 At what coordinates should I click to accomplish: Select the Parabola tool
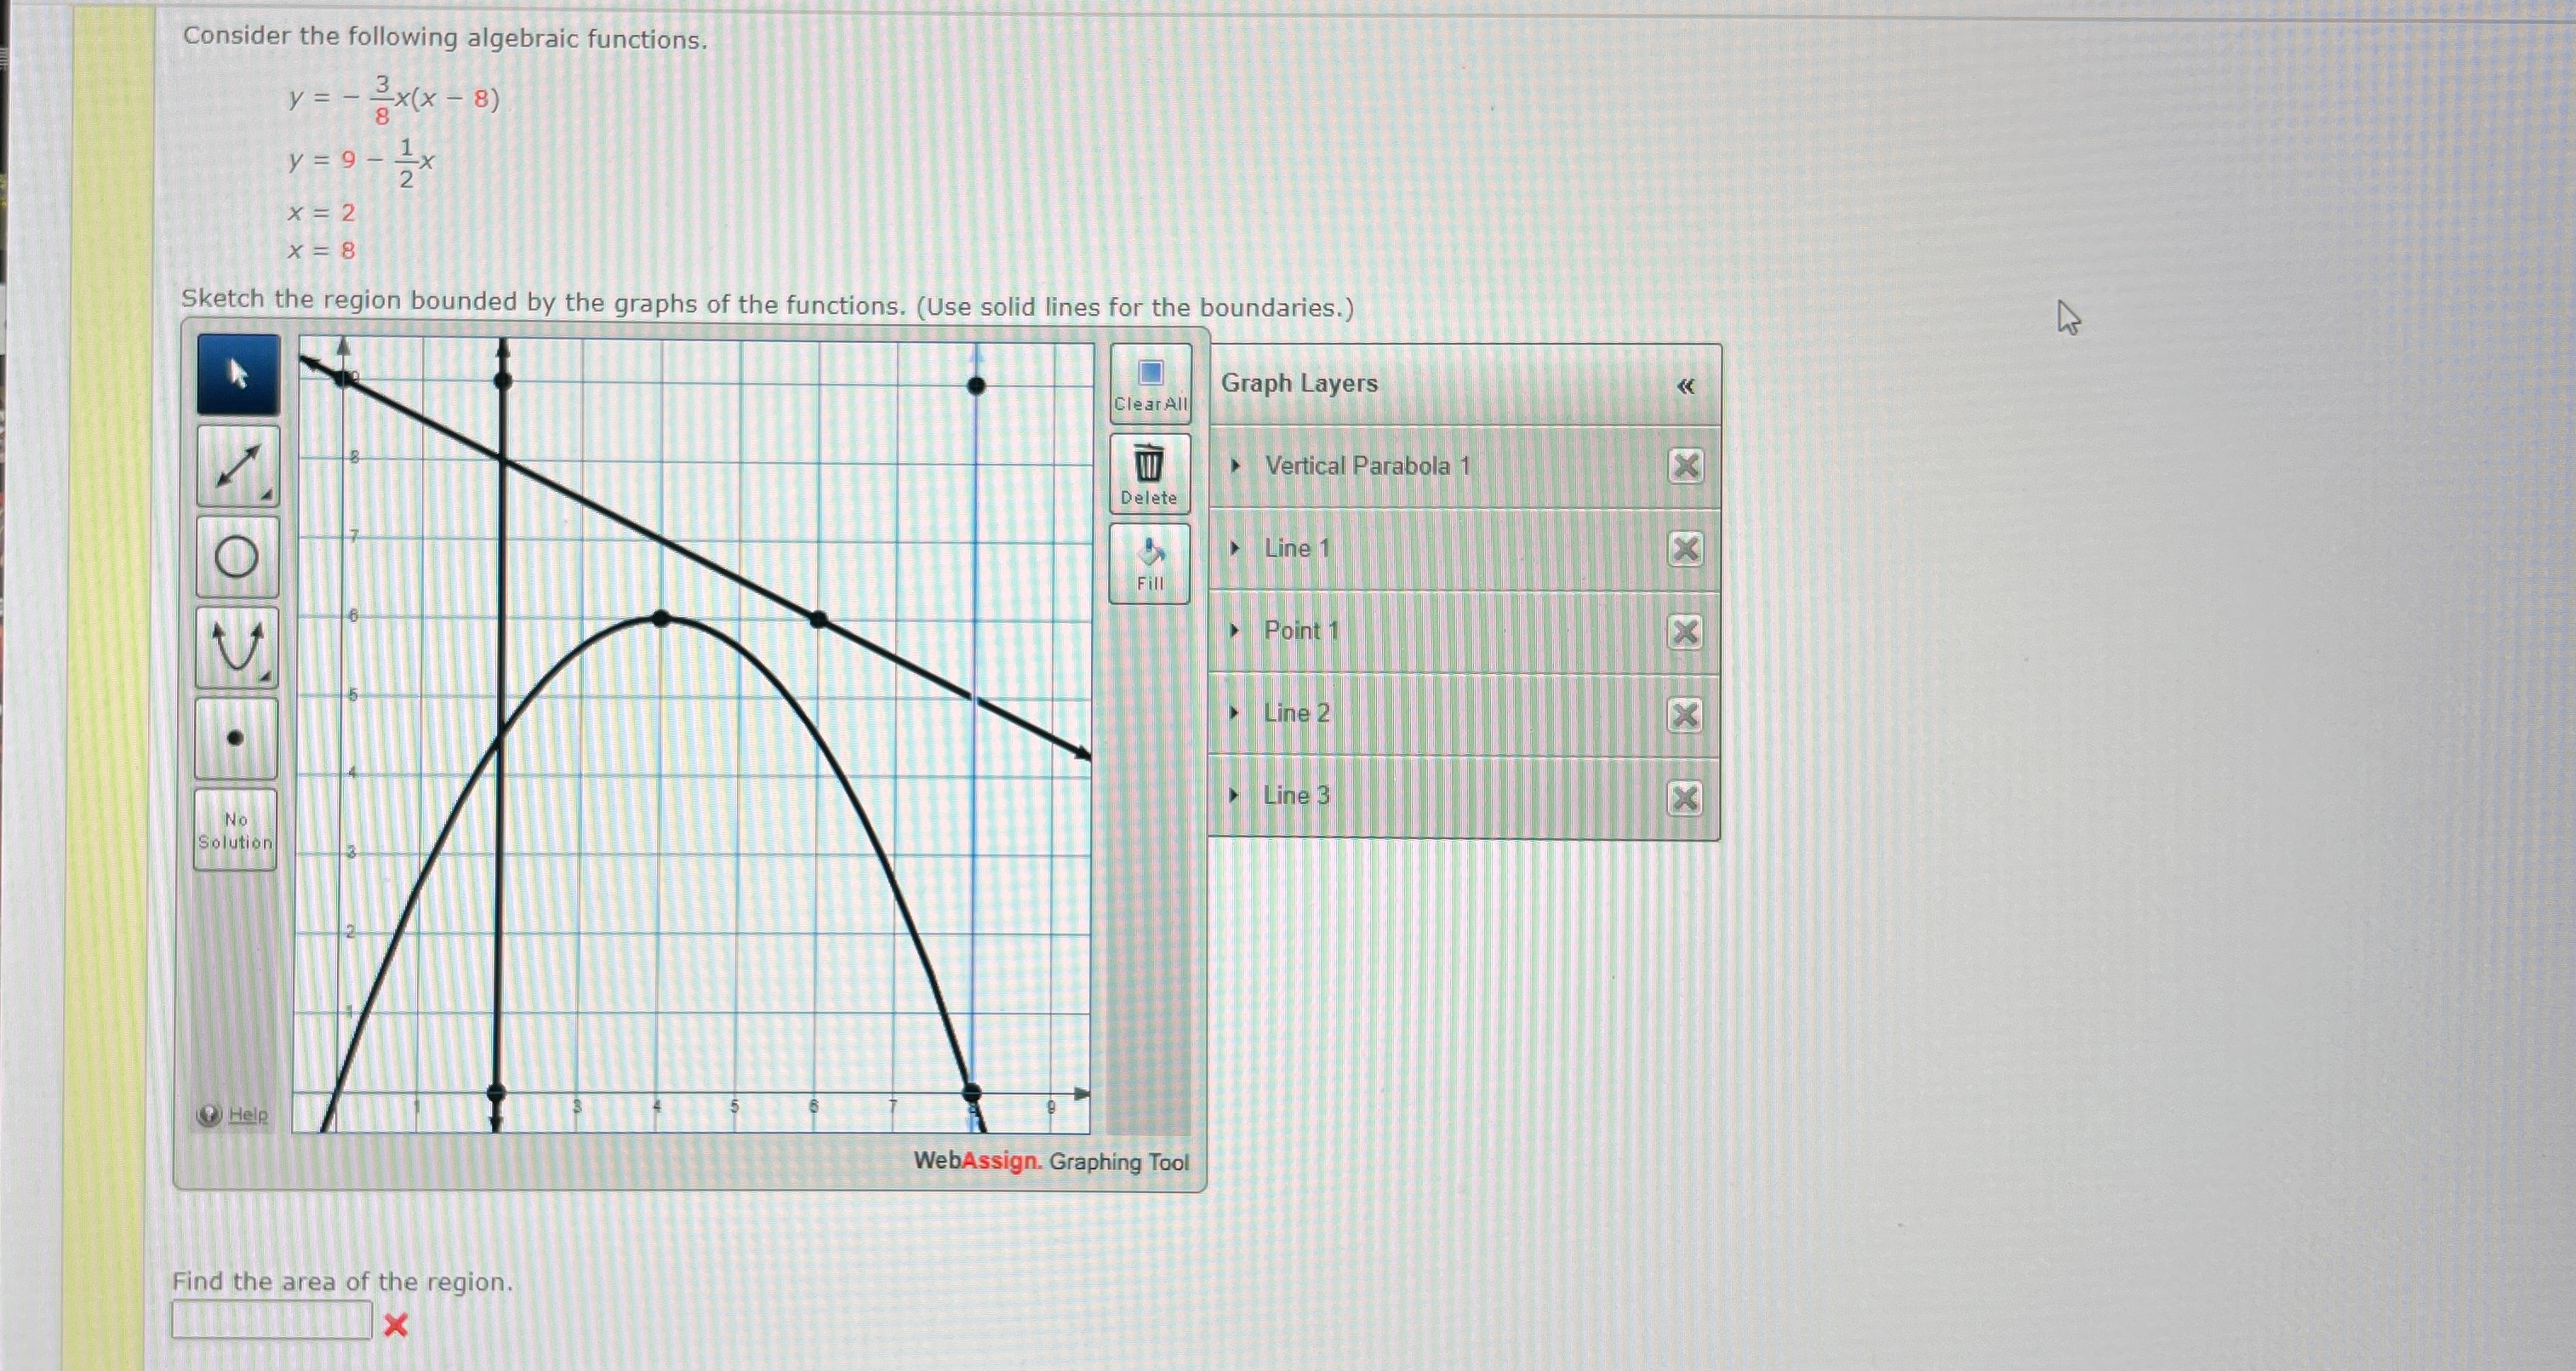(237, 647)
